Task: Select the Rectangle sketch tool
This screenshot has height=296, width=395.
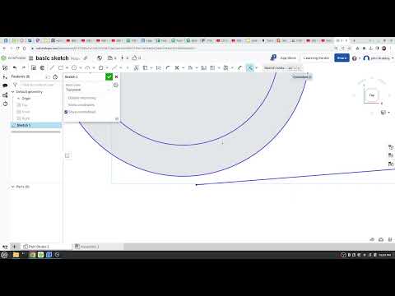Action: [x=61, y=67]
